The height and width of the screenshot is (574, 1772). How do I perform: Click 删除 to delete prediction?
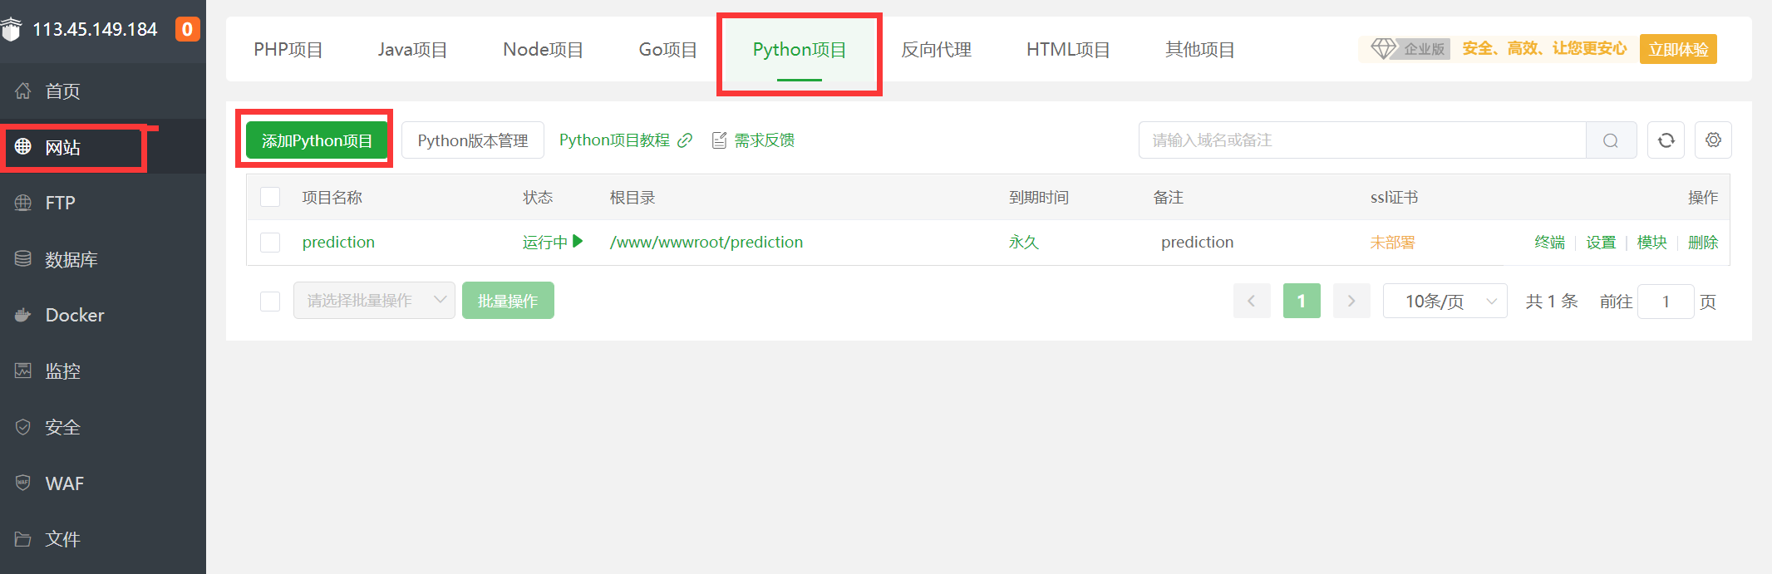pyautogui.click(x=1703, y=243)
